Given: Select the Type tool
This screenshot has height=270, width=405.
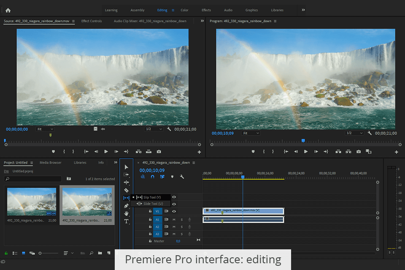Looking at the screenshot, I should pos(126,221).
